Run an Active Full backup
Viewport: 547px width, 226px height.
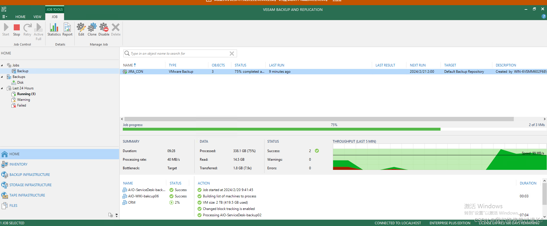point(38,32)
